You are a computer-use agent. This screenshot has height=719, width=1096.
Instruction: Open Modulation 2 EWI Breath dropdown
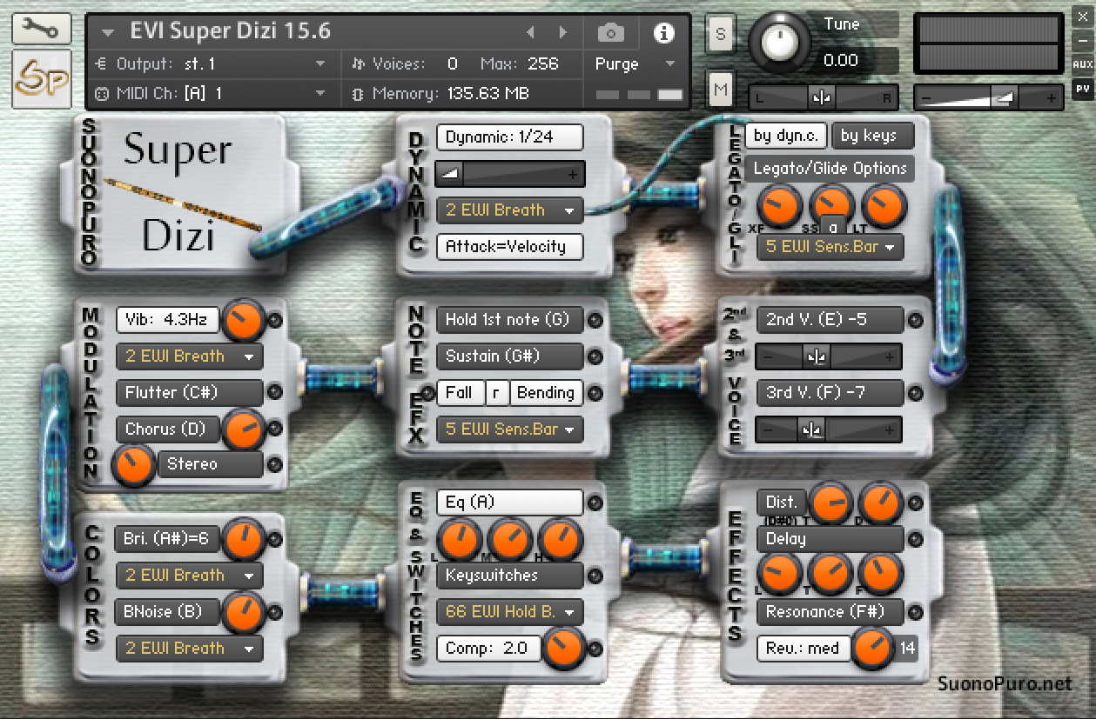point(189,356)
